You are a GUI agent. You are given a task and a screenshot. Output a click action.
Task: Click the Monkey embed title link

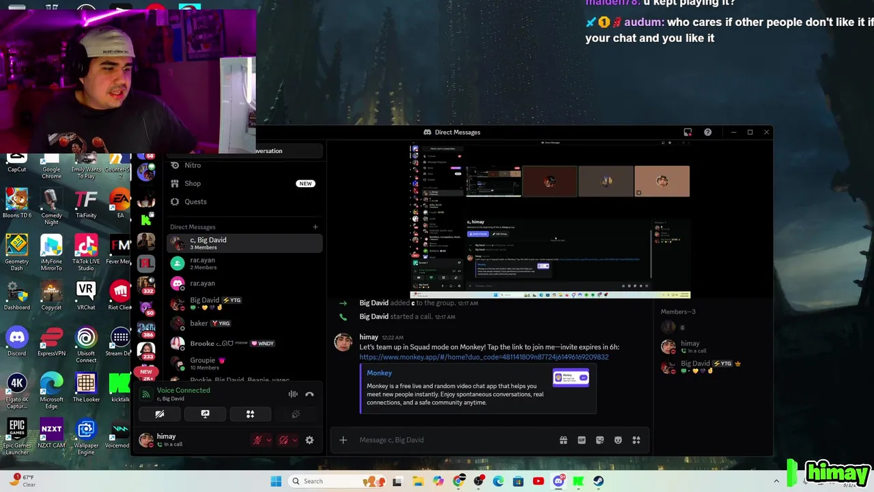click(x=379, y=373)
